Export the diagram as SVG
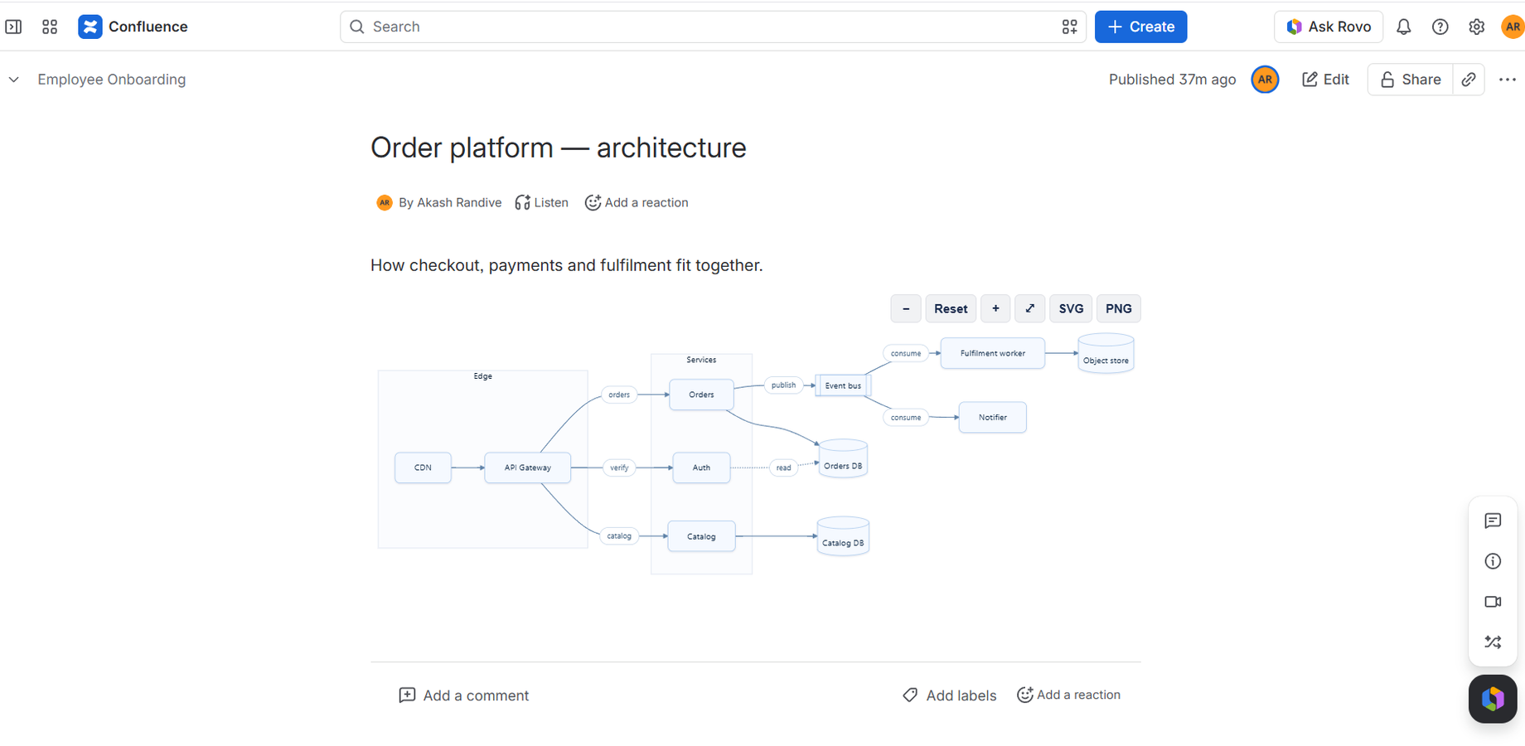 click(x=1071, y=308)
